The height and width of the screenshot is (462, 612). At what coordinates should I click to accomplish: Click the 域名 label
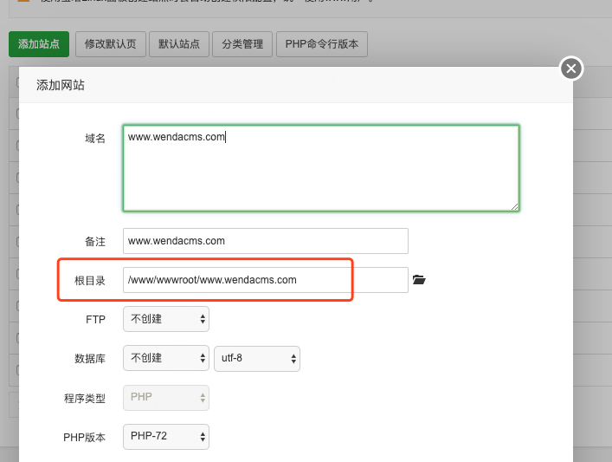[x=95, y=138]
